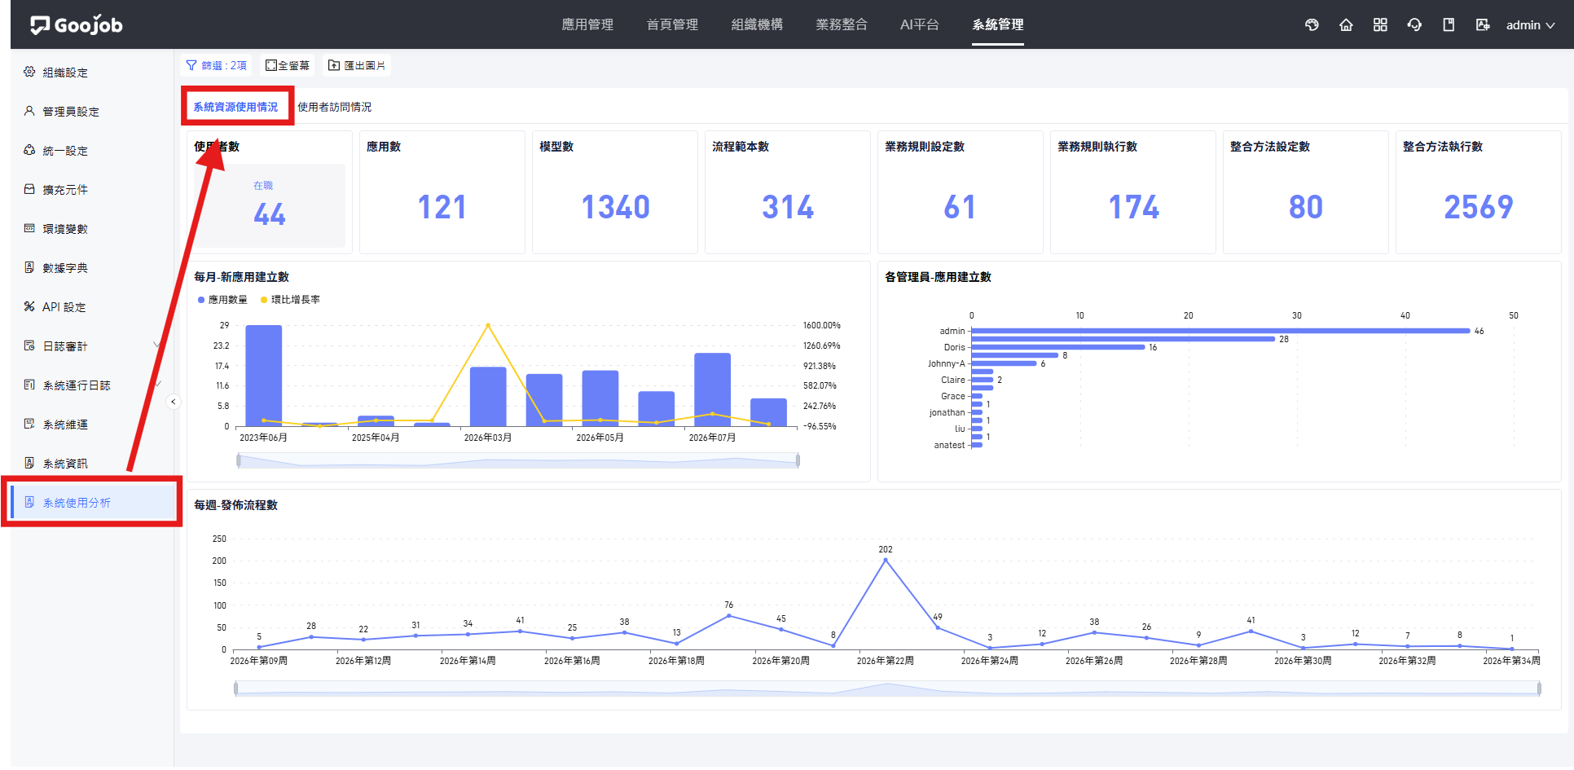Image resolution: width=1574 pixels, height=770 pixels.
Task: Click the funnel filter icon
Action: click(191, 65)
